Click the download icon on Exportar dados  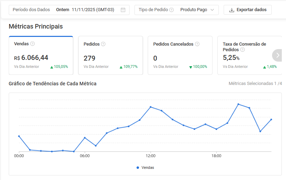pyautogui.click(x=232, y=10)
